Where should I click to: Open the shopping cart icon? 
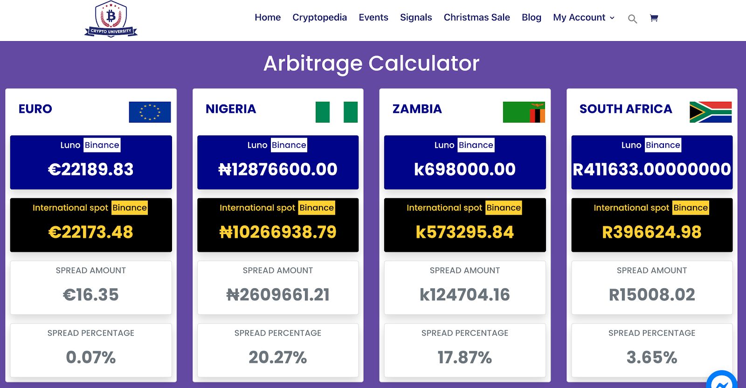(654, 18)
